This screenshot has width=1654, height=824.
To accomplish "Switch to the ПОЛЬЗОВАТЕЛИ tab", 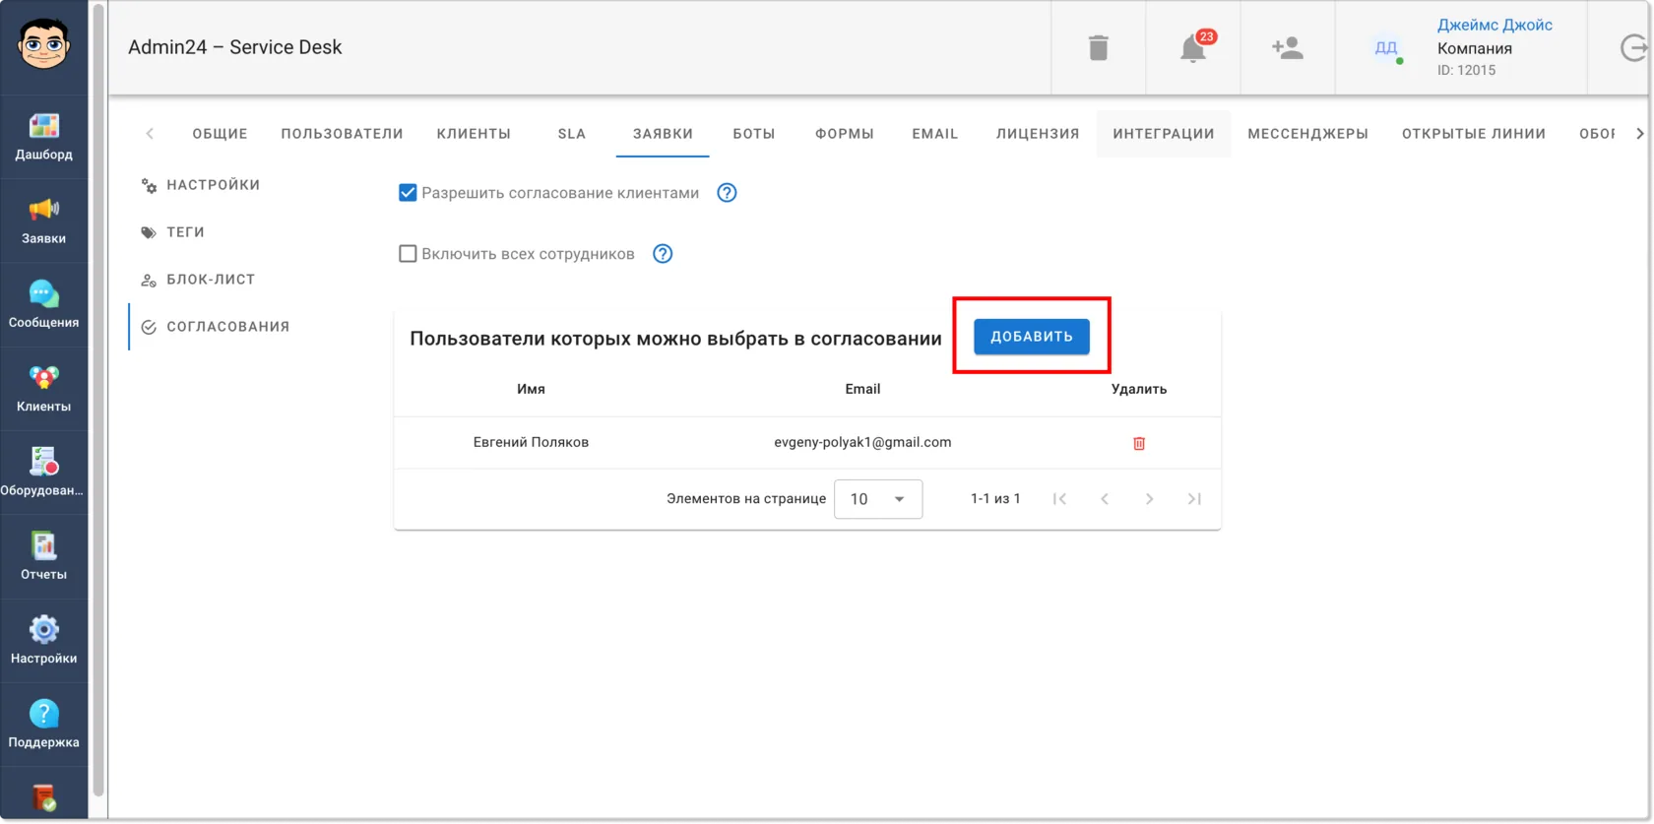I will (x=342, y=134).
